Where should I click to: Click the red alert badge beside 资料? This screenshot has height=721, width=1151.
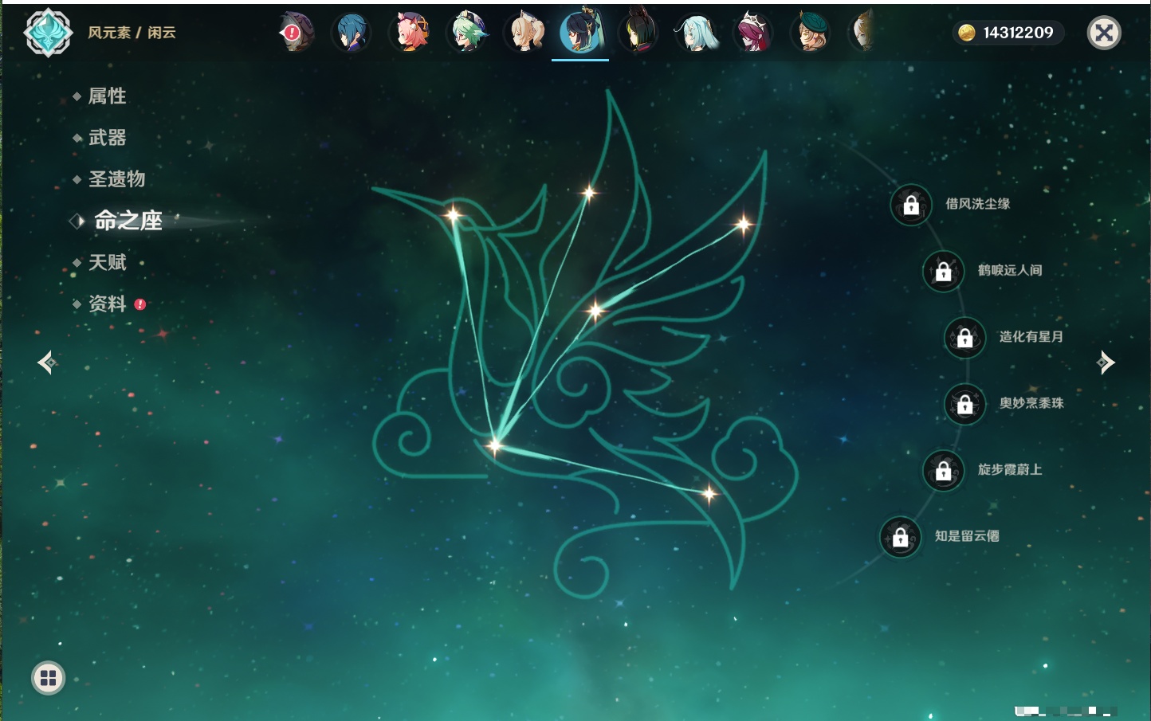click(140, 304)
